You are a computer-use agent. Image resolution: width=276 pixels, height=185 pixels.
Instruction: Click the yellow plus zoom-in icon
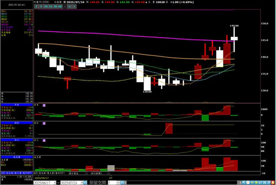pyautogui.click(x=256, y=183)
